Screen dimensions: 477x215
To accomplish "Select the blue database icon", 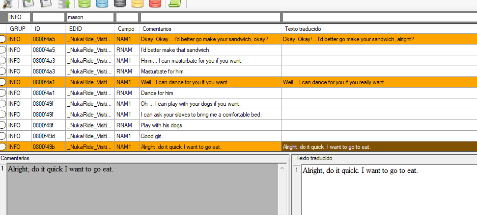I will point(102,3).
